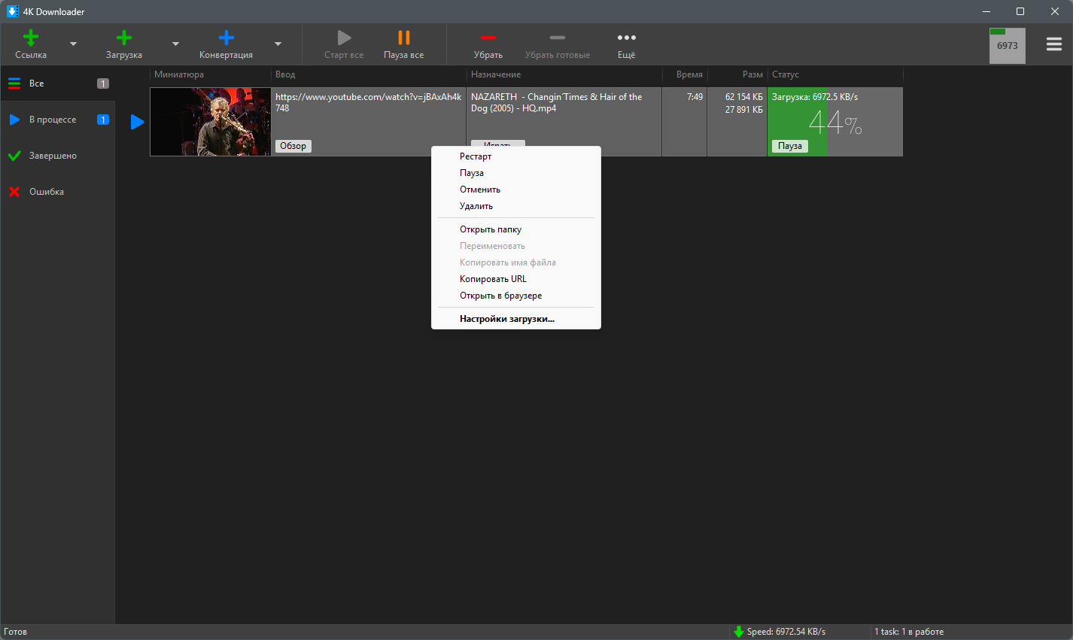This screenshot has height=640, width=1073.
Task: Choose Открыть папку from context menu
Action: pyautogui.click(x=516, y=229)
